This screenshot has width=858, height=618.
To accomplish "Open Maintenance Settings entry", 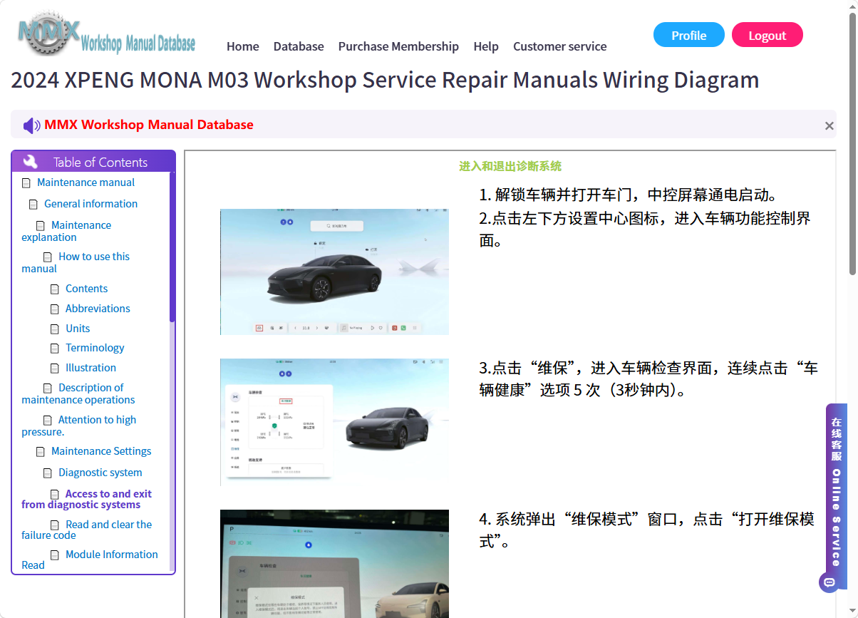I will [x=101, y=451].
